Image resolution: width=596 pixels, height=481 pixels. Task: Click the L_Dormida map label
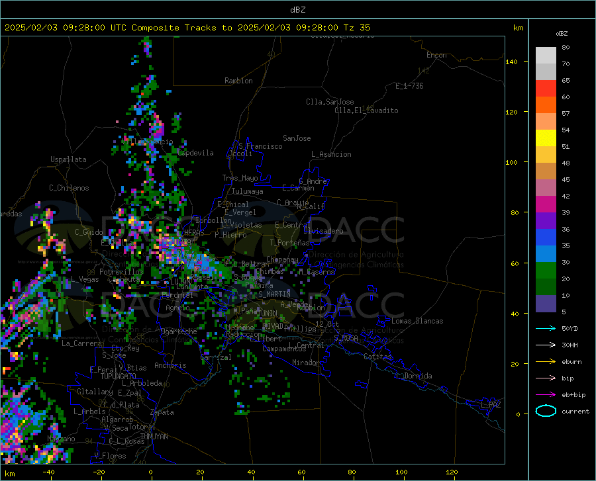pos(413,376)
